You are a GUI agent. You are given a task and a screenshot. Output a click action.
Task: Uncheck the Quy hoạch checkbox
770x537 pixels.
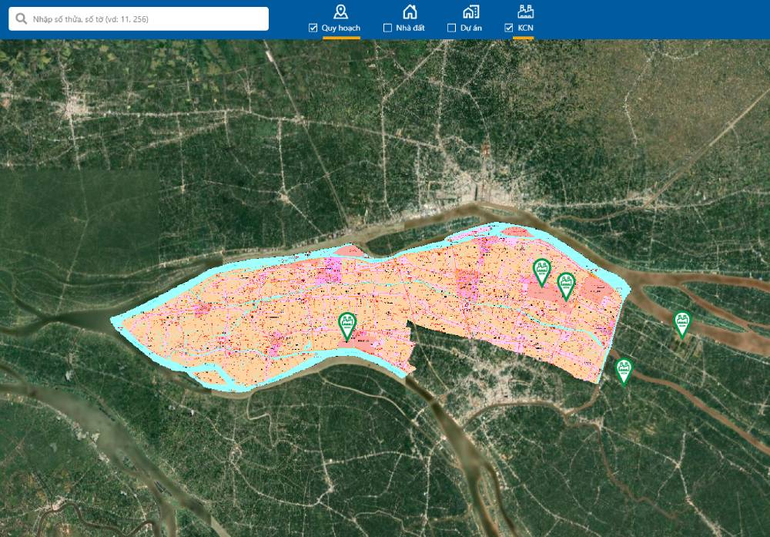[313, 28]
